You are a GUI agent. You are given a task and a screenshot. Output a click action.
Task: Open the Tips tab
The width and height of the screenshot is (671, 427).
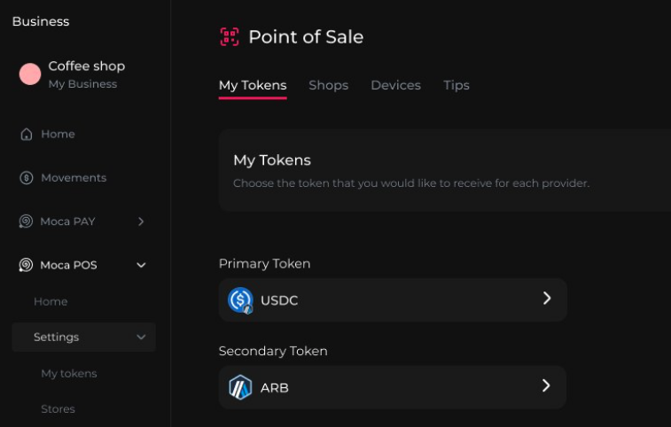456,86
